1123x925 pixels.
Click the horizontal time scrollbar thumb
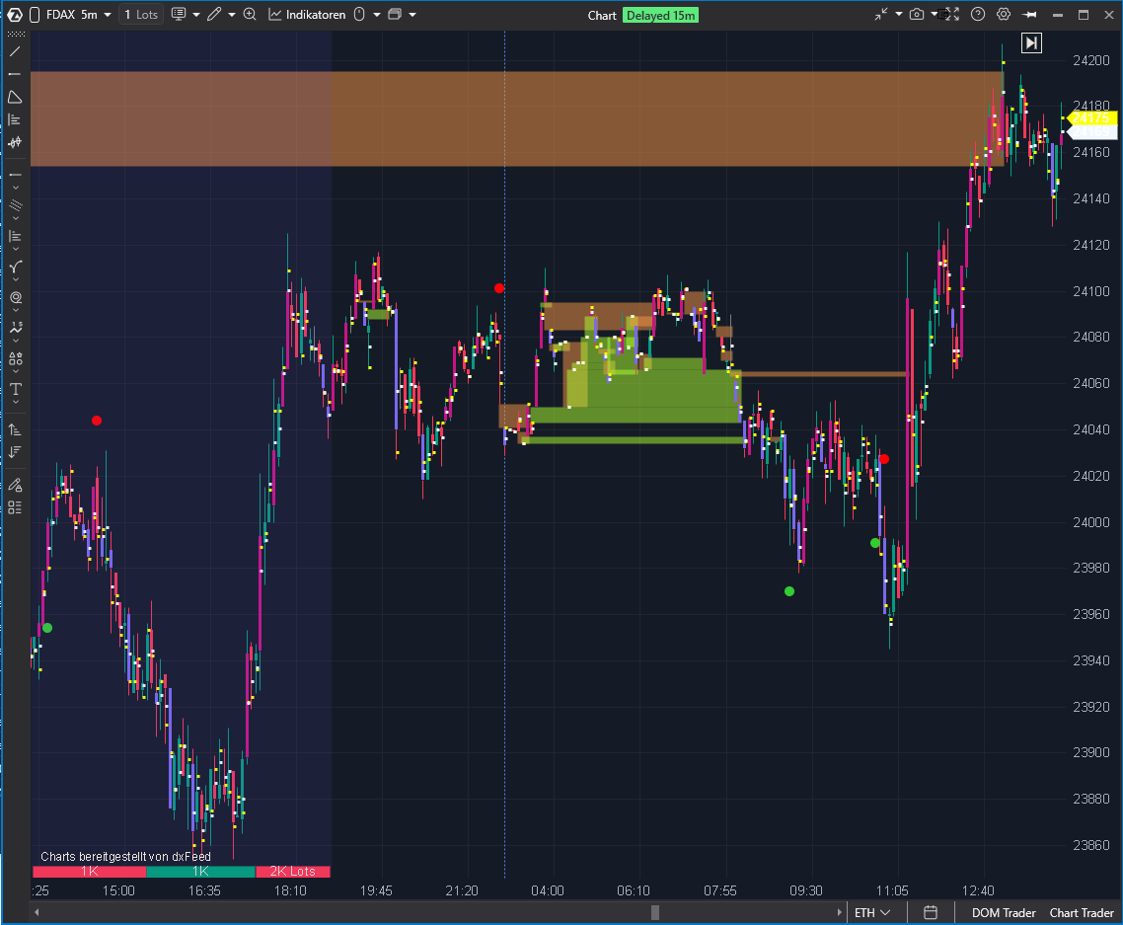[x=654, y=912]
